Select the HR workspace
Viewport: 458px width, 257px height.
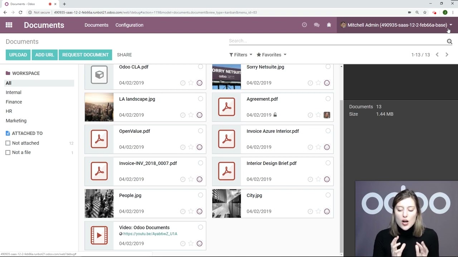pos(9,111)
